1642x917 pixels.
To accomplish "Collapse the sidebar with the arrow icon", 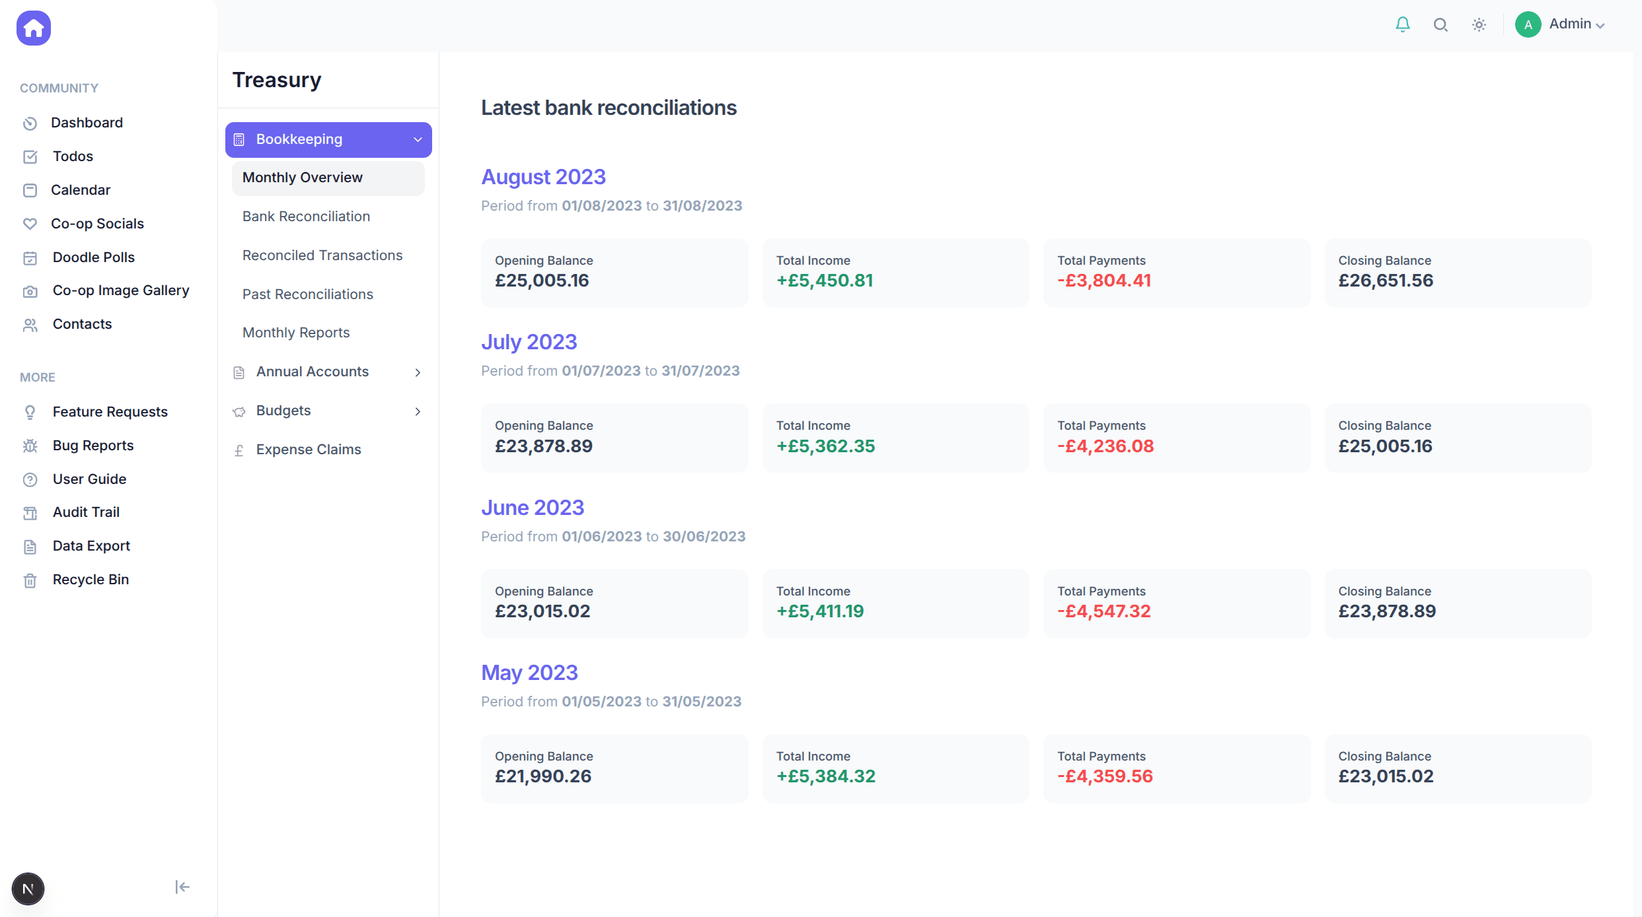I will [x=182, y=887].
